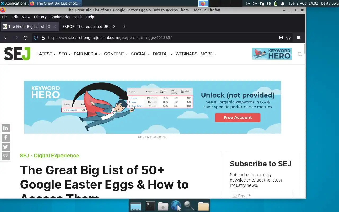Open Digital Experience category link
339x212 pixels.
tap(56, 156)
